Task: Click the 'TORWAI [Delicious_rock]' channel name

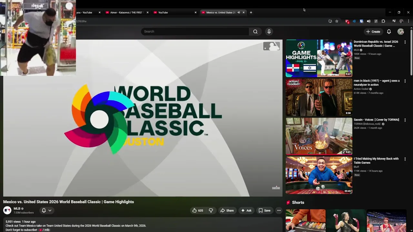Action: 367,124
